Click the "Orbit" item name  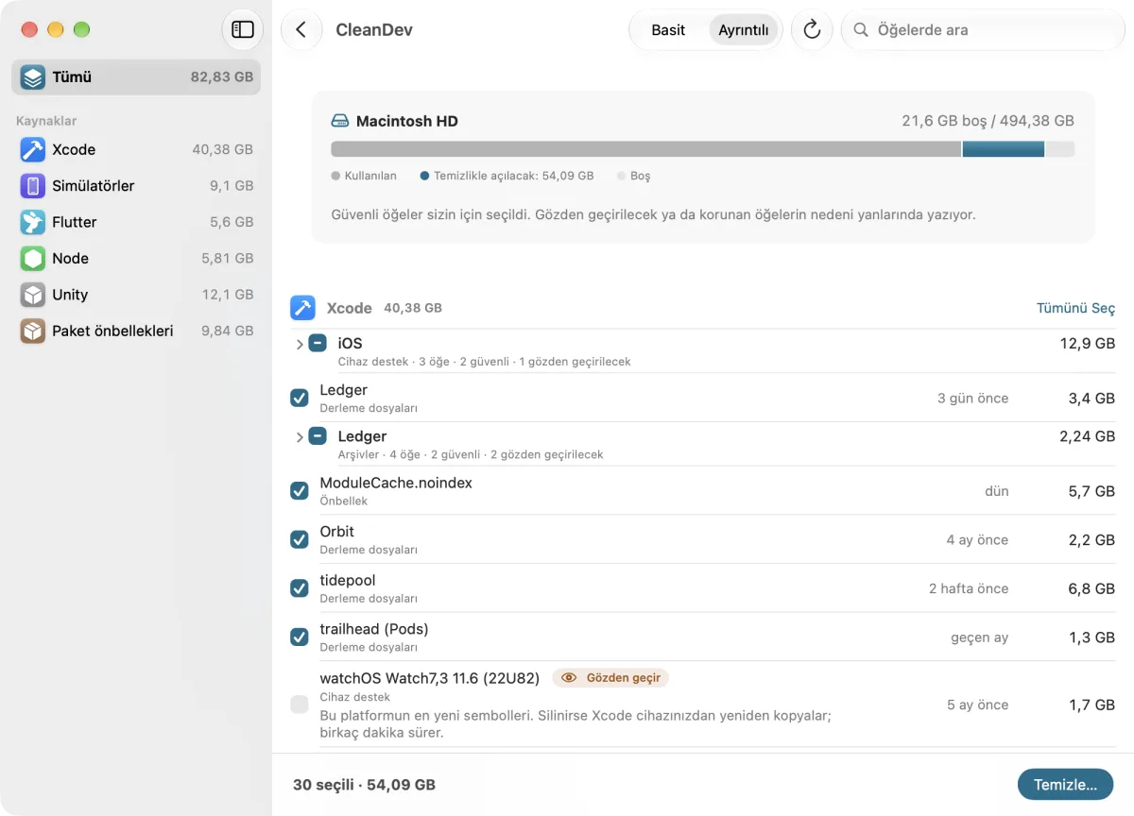(337, 531)
